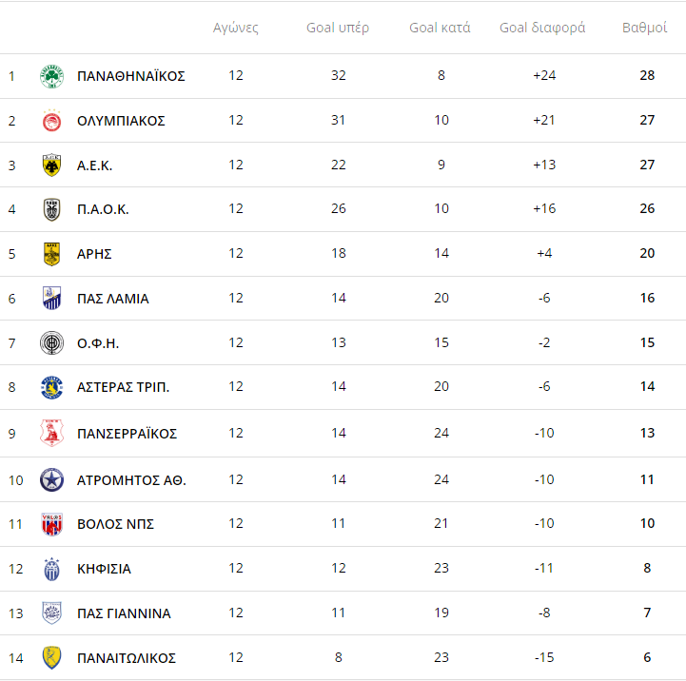686x681 pixels.
Task: Click the Goal υπέρ column header
Action: [x=338, y=28]
